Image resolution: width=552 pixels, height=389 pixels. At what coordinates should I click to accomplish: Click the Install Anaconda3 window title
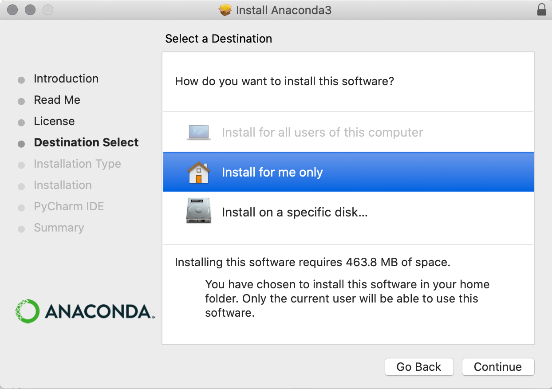coord(284,10)
